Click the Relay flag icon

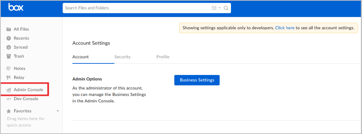(9, 77)
